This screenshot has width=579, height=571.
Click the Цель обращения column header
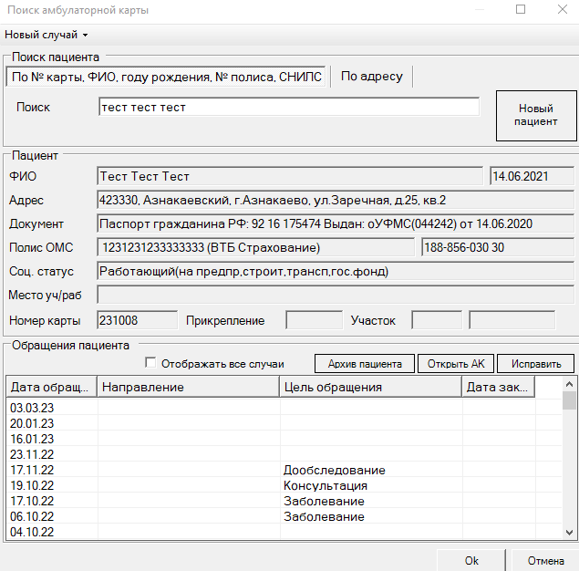(370, 388)
